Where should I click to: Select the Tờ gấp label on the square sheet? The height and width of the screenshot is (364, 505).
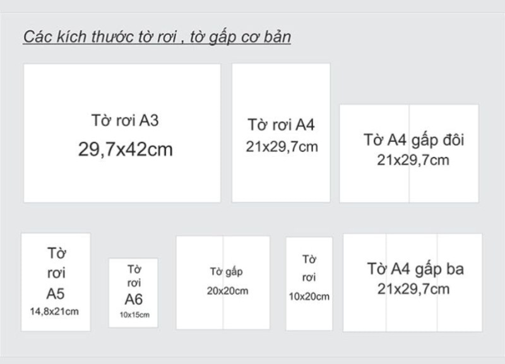coord(226,272)
